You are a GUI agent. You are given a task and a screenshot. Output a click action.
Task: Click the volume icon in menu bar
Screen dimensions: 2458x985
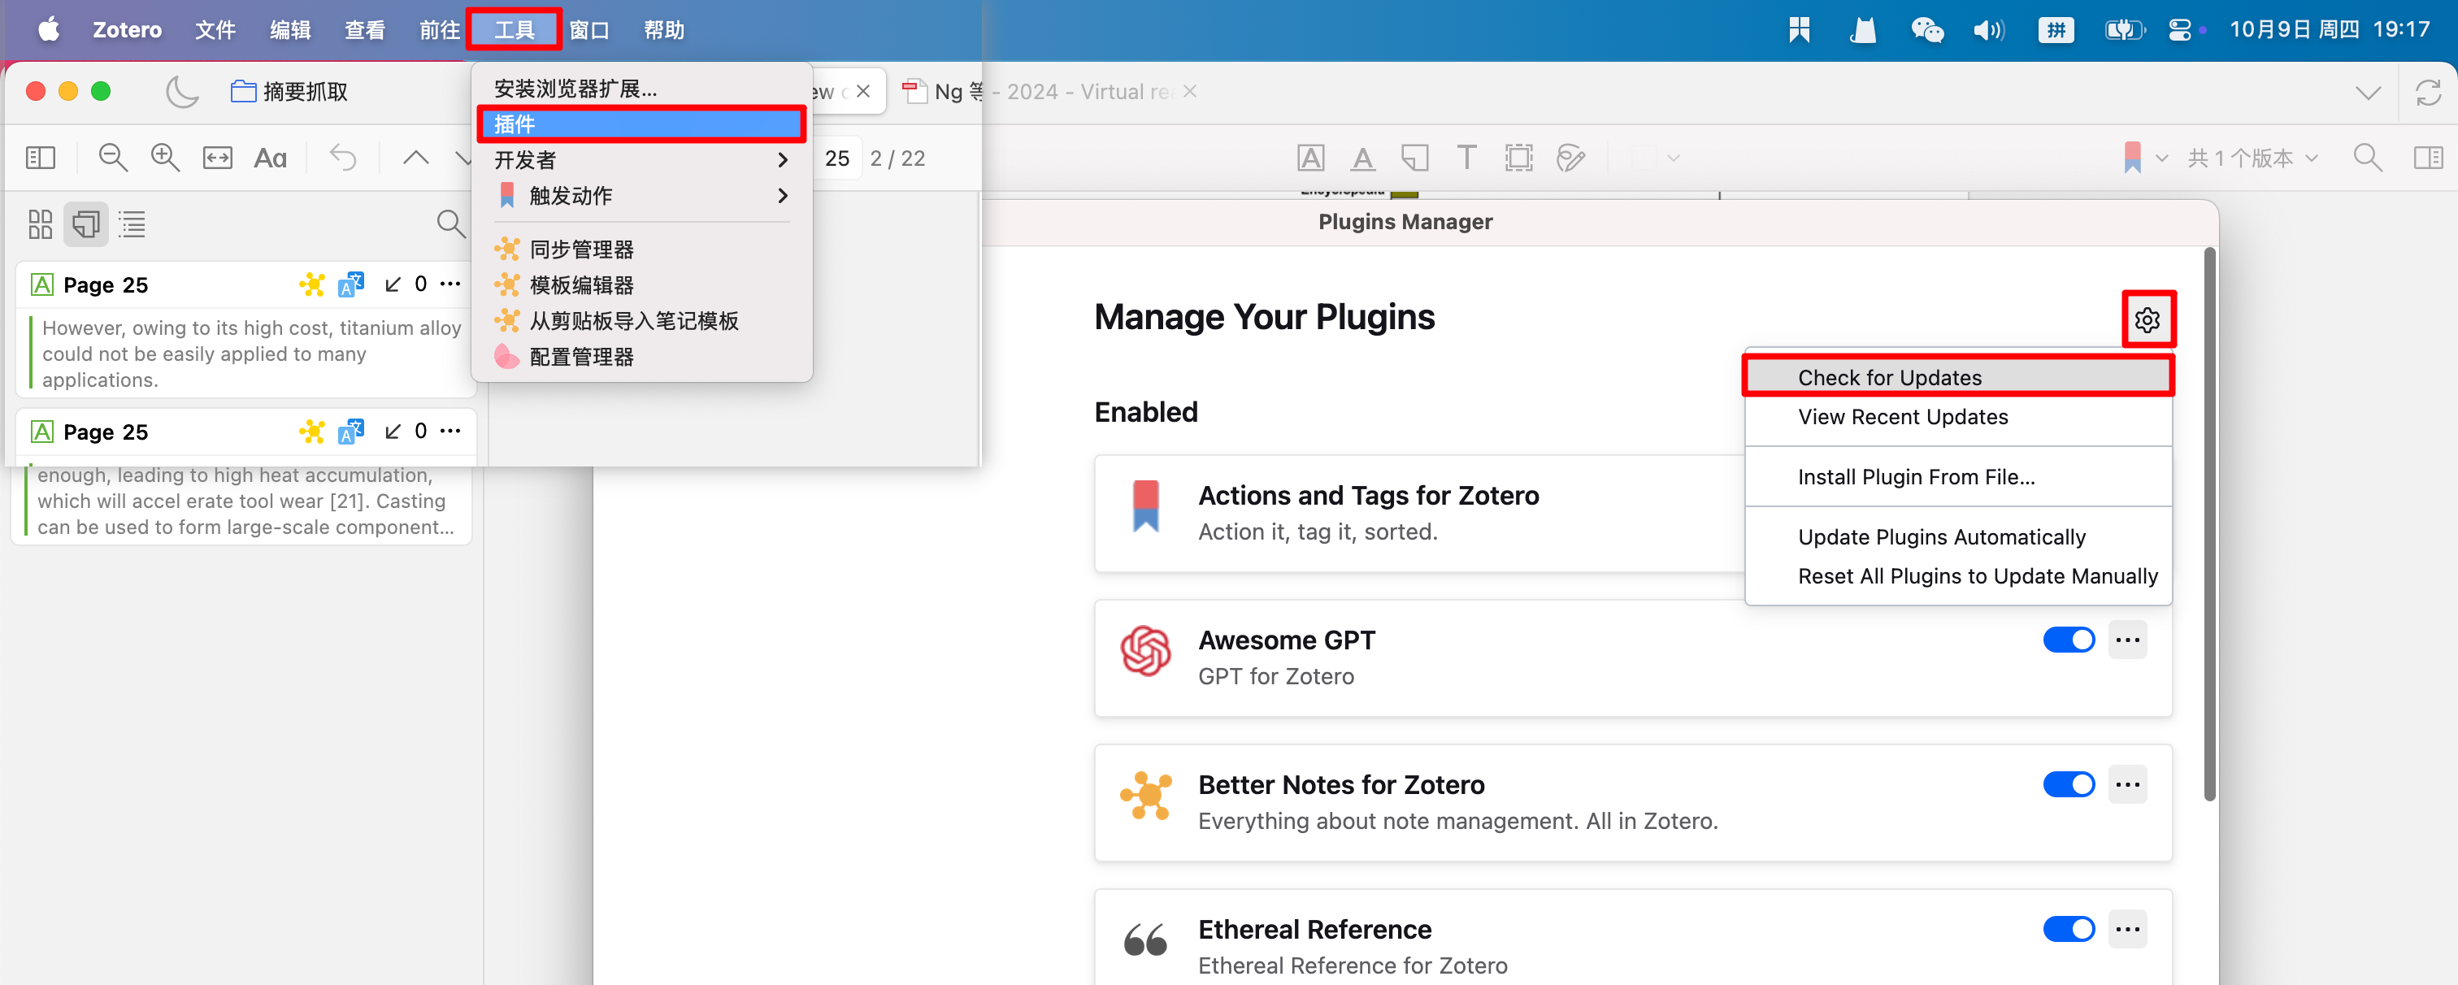click(x=1988, y=29)
